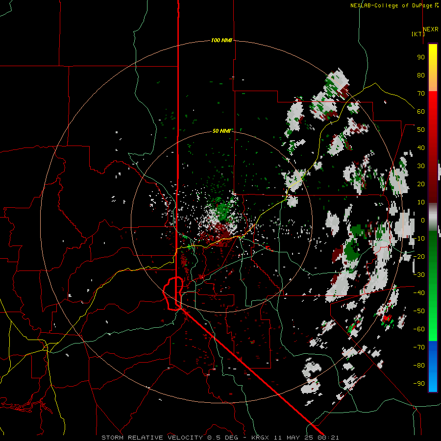The width and height of the screenshot is (441, 441).
Task: Click the -70 scale value
Action: pyautogui.click(x=419, y=347)
